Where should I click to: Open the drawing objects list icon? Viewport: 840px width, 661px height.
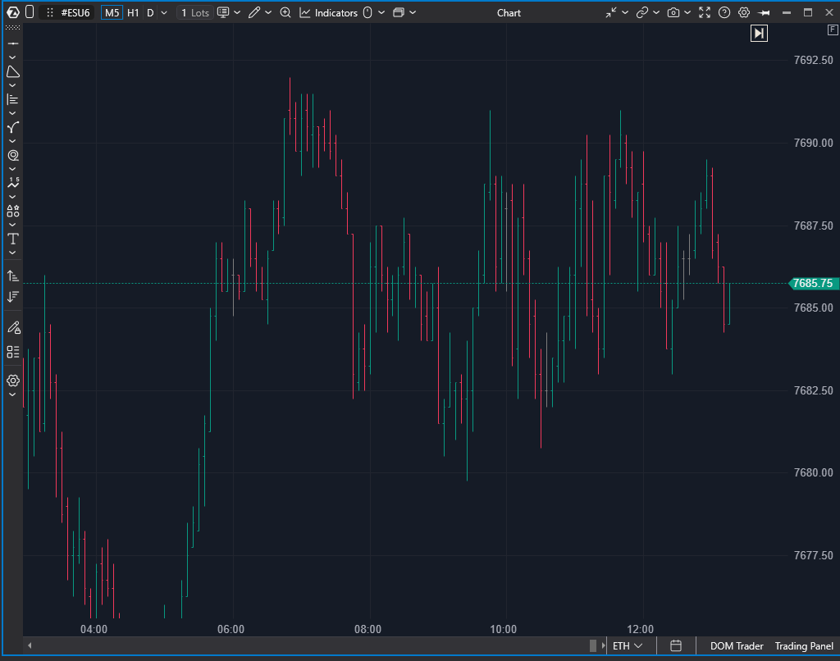[13, 352]
